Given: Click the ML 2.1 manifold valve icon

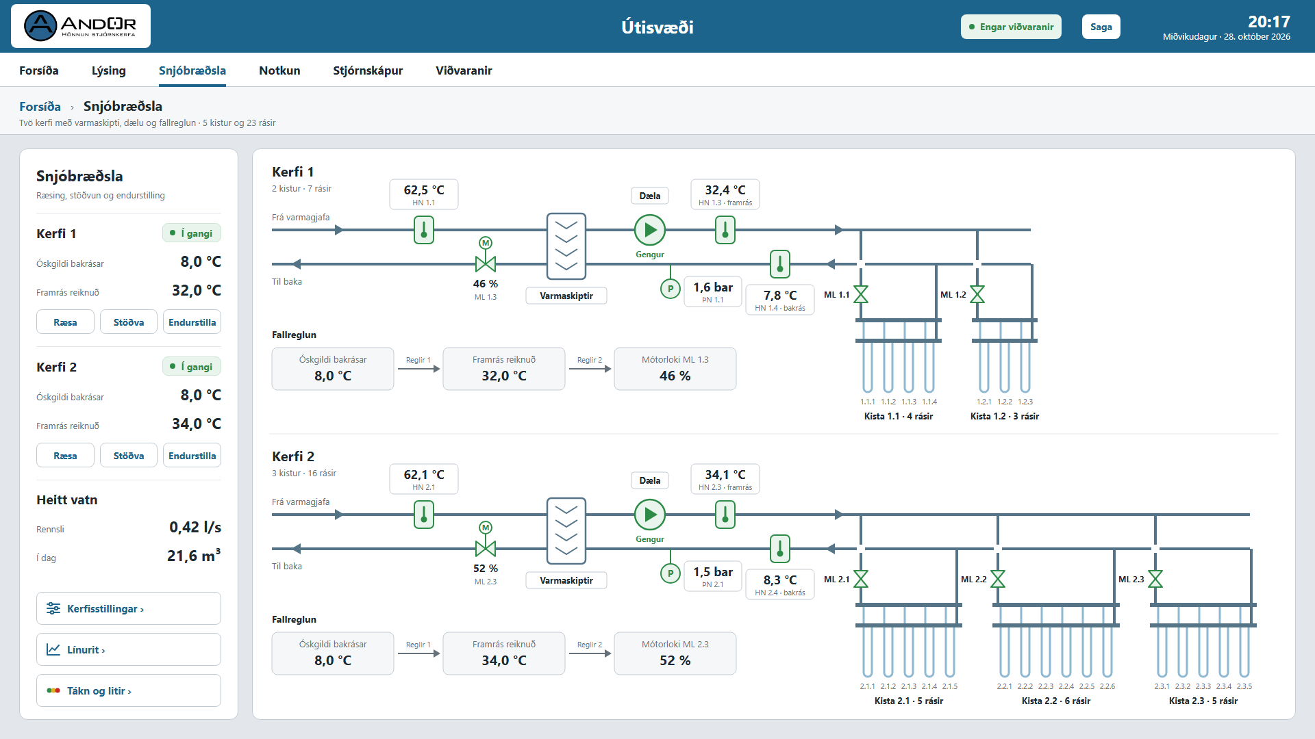Looking at the screenshot, I should (861, 579).
